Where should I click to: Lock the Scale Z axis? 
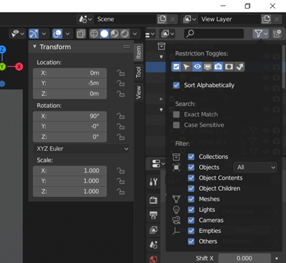[121, 192]
